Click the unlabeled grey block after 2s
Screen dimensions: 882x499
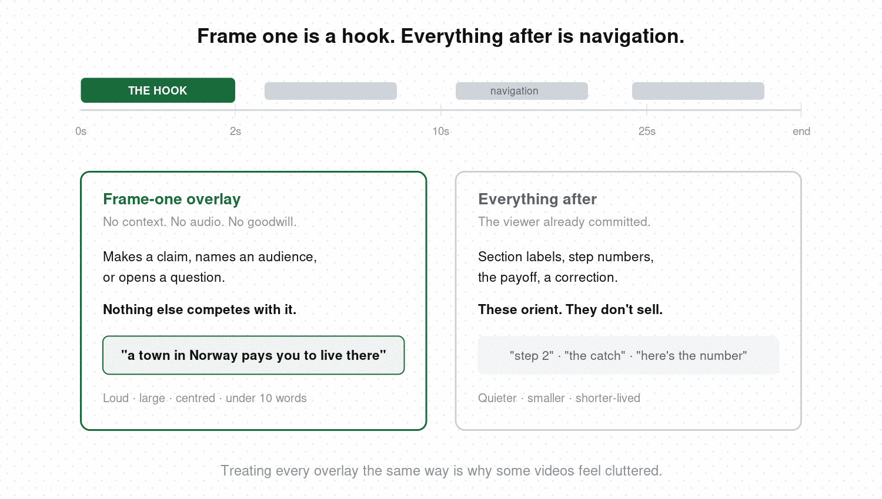coord(330,91)
